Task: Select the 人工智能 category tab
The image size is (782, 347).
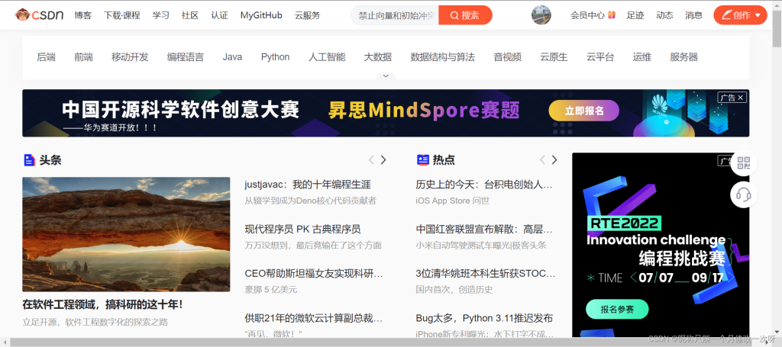Action: pos(327,57)
